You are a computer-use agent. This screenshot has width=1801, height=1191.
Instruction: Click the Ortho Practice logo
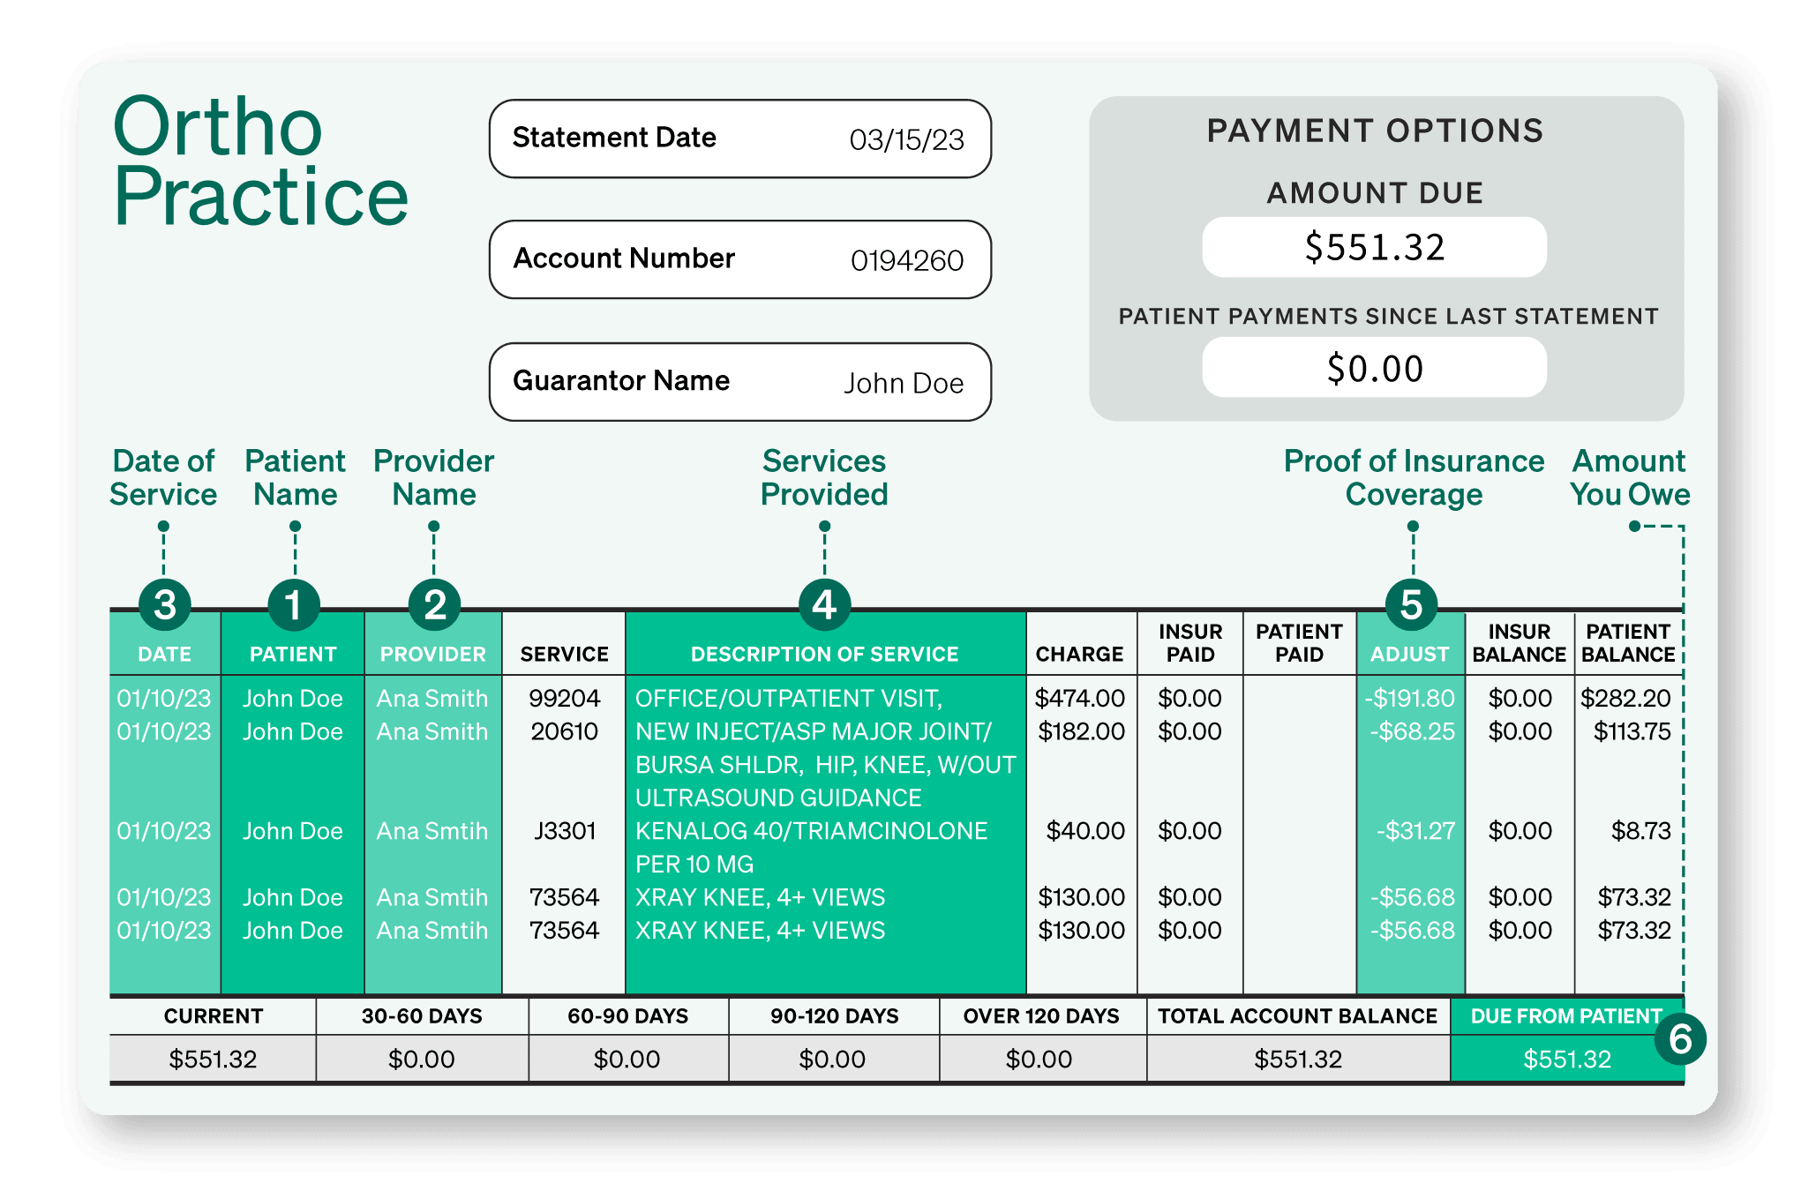pyautogui.click(x=260, y=161)
